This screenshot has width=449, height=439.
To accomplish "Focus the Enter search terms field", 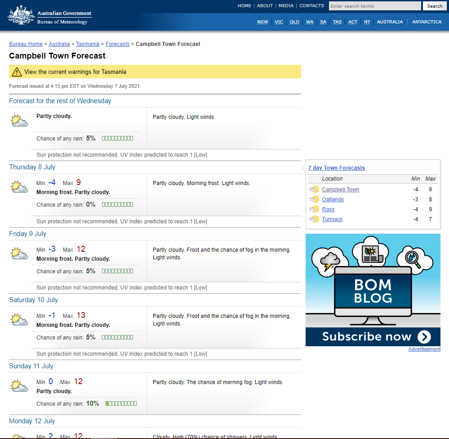I will click(x=375, y=6).
